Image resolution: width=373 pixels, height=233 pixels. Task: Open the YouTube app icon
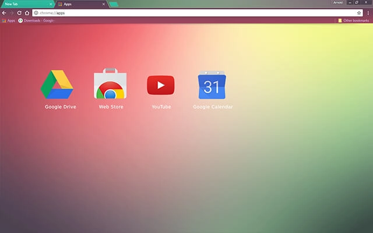[161, 85]
